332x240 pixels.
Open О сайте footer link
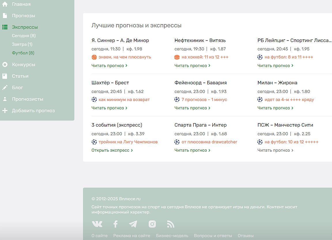tap(99, 236)
